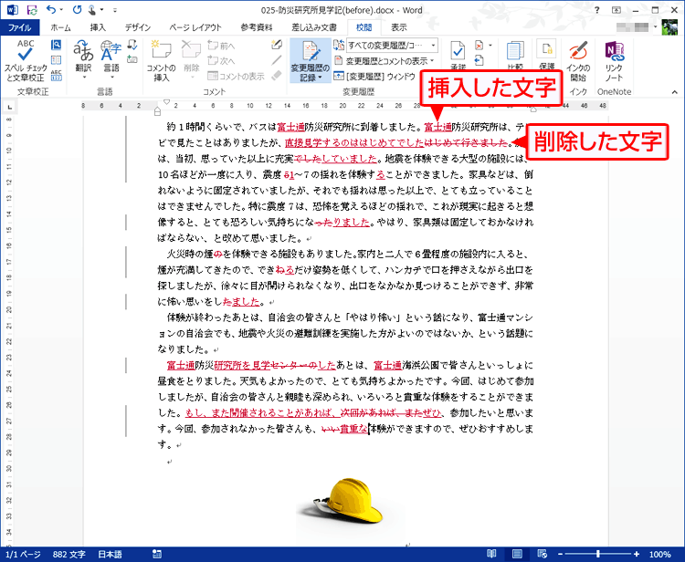Viewport: 685px width, 562px height.
Task: Click the user profile picture
Action: pos(669,27)
